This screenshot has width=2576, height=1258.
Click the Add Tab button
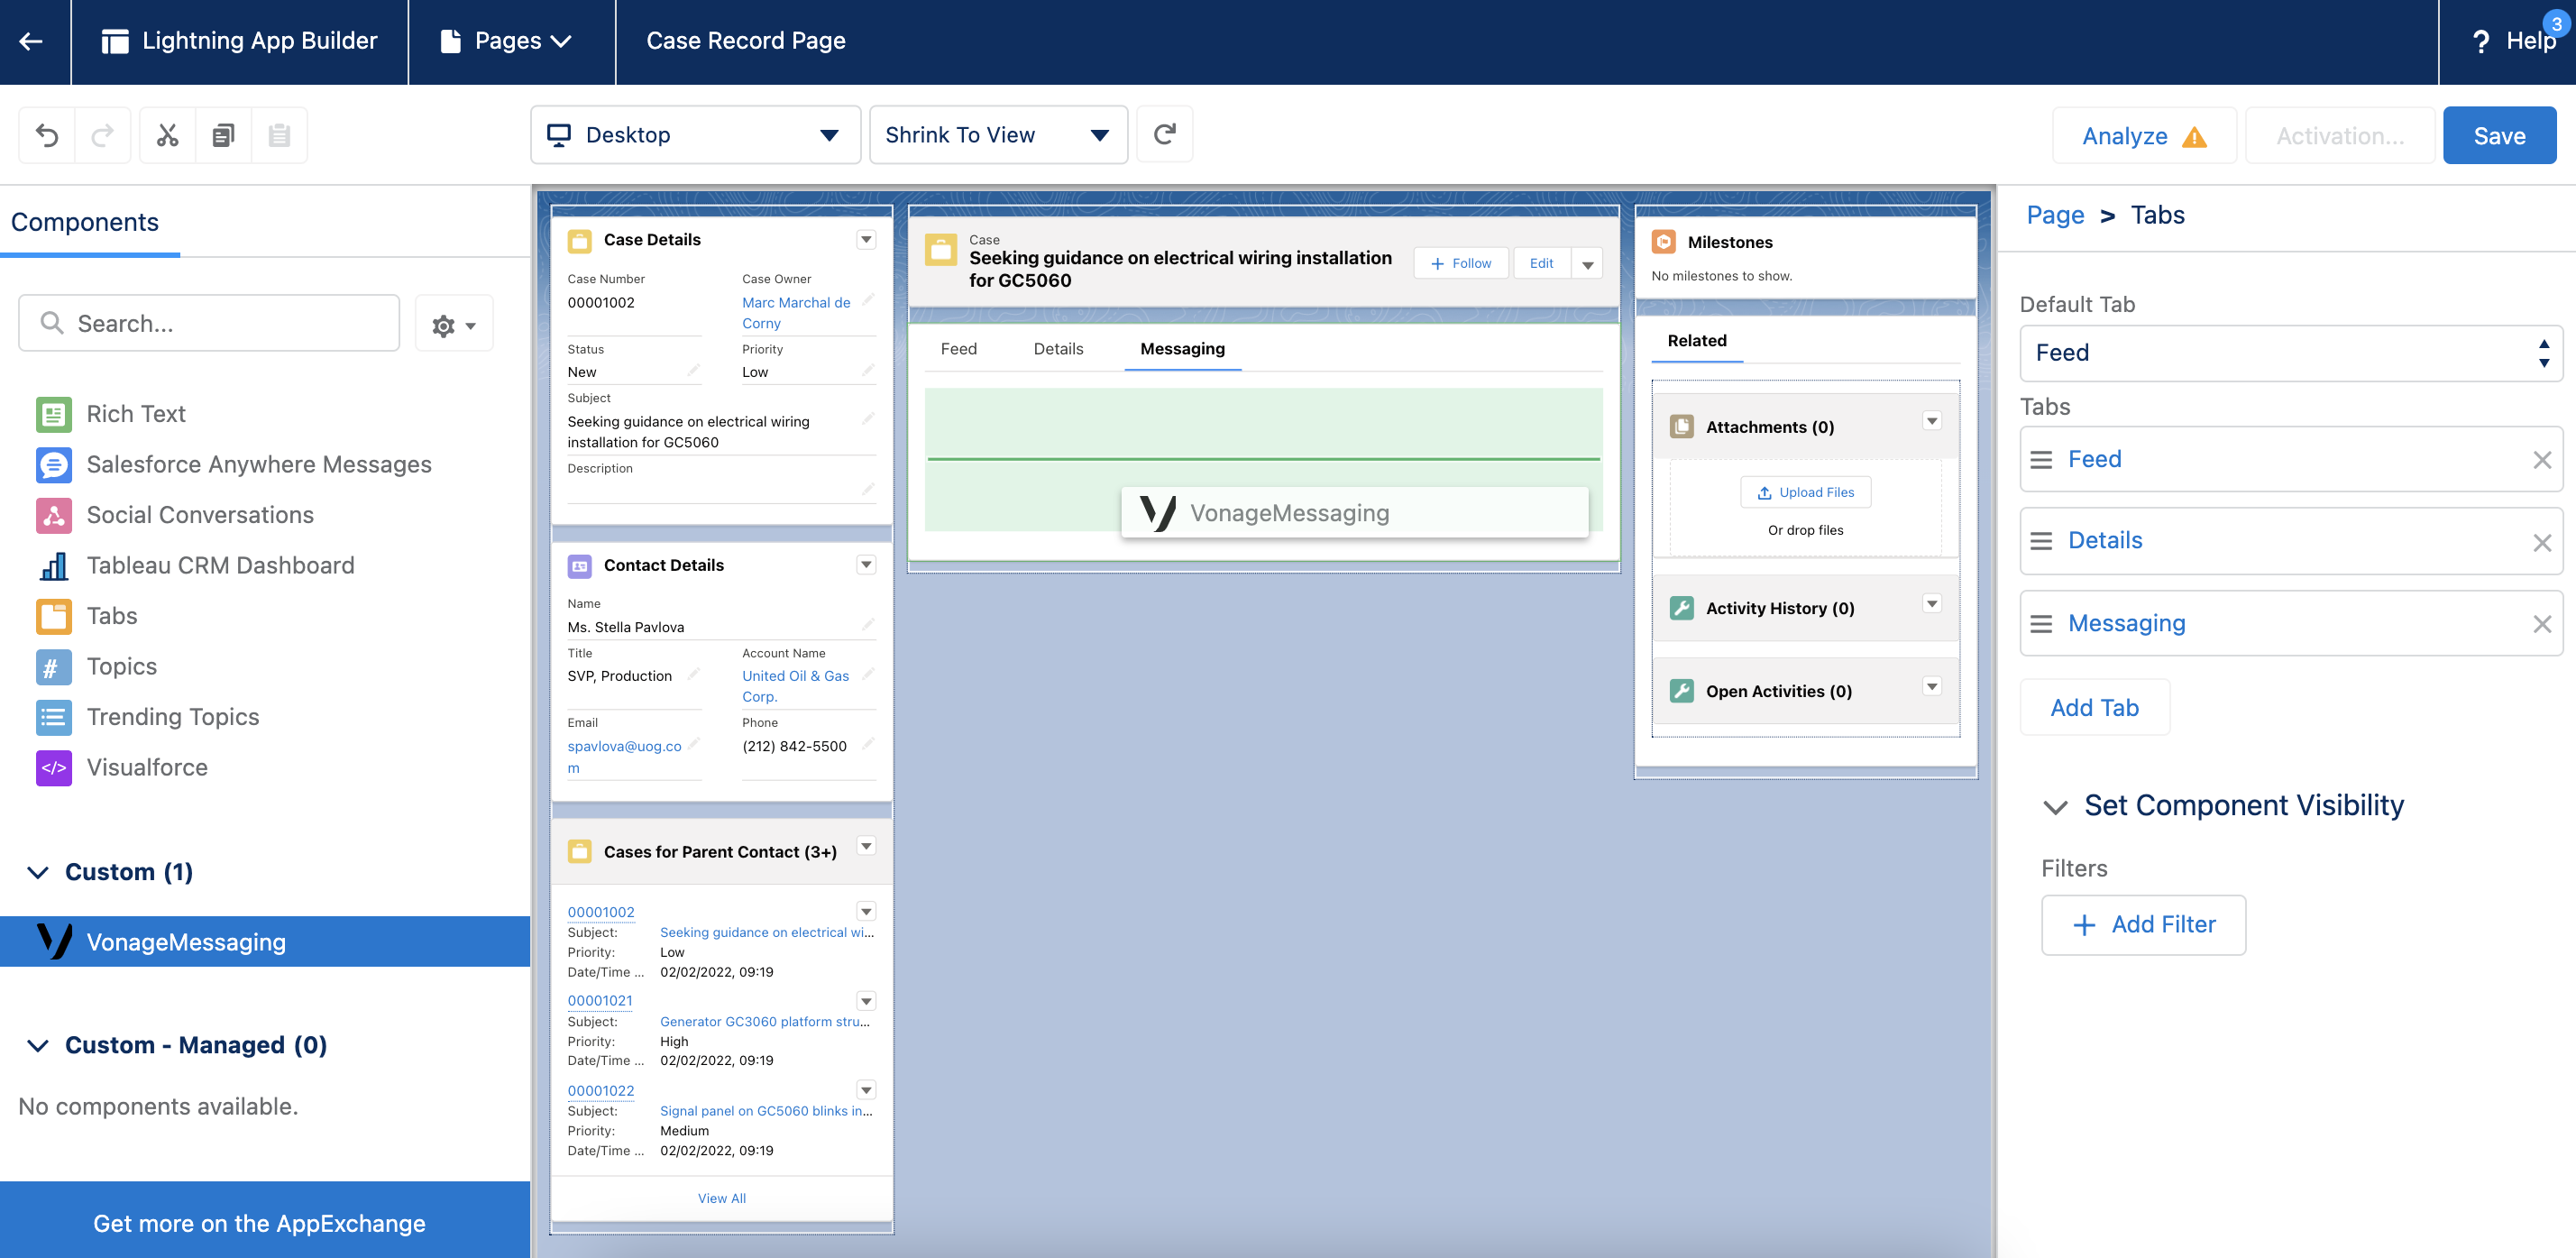point(2094,708)
